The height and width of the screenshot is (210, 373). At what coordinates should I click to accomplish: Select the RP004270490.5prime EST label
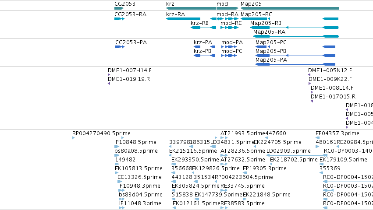tap(101, 133)
